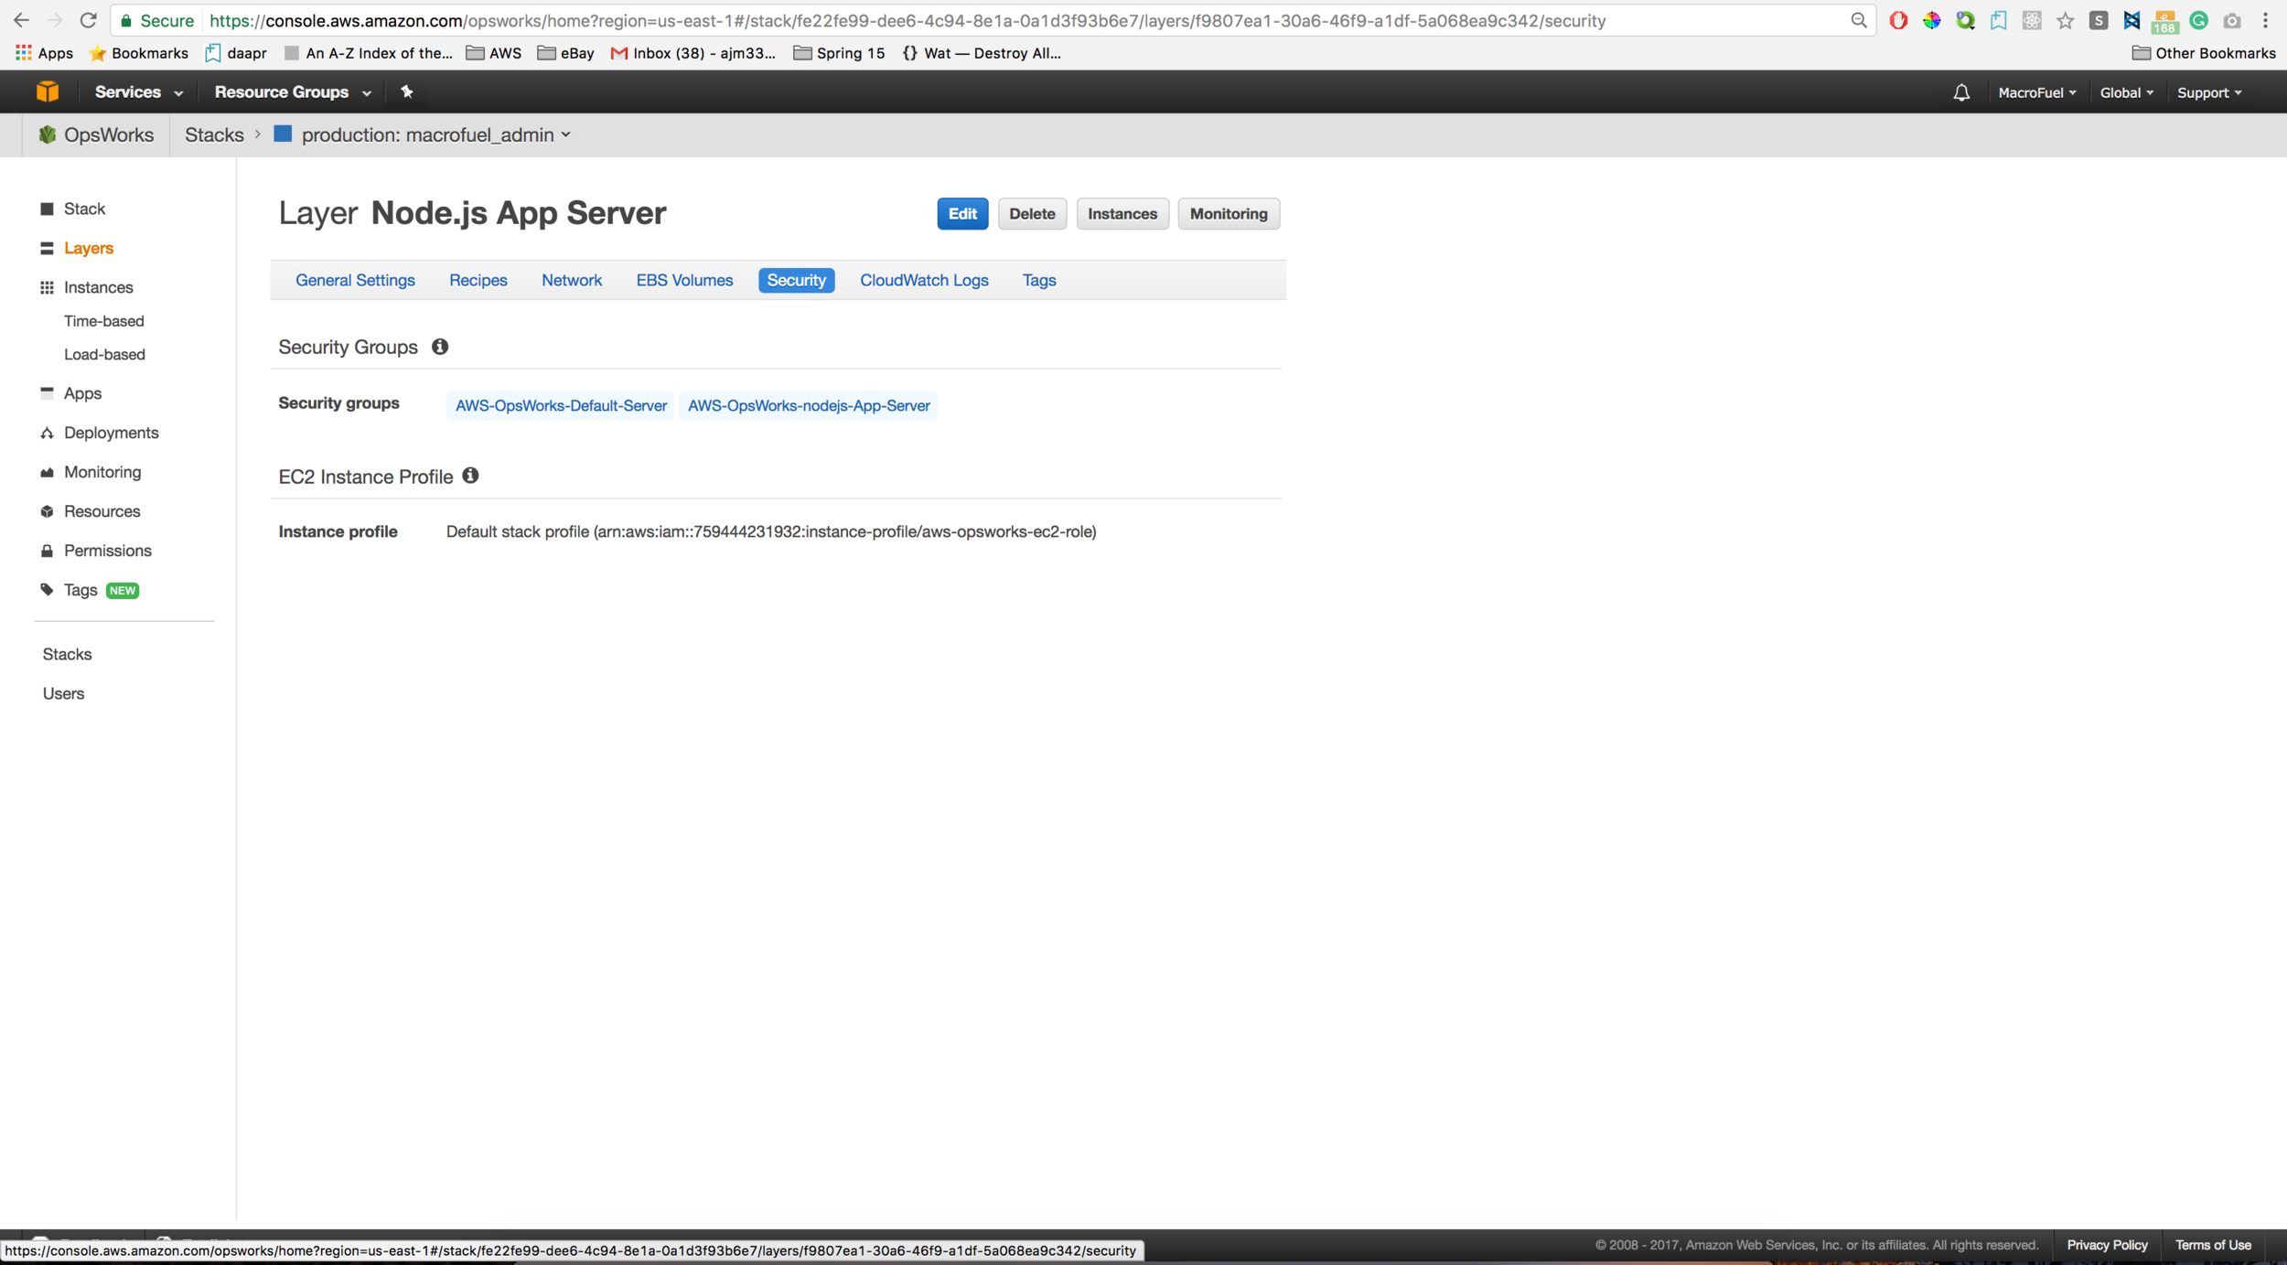Expand the Resource Groups dropdown
2287x1265 pixels.
tap(293, 91)
